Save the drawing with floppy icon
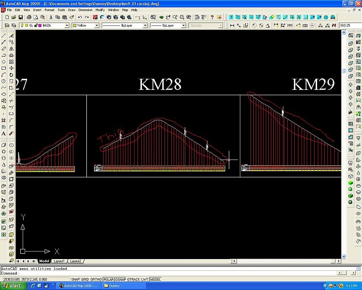The height and width of the screenshot is (290, 362). coord(20,17)
